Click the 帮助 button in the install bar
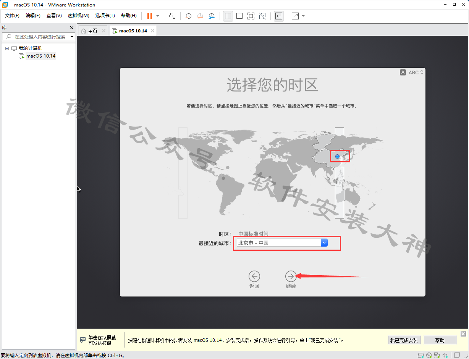 [440, 340]
